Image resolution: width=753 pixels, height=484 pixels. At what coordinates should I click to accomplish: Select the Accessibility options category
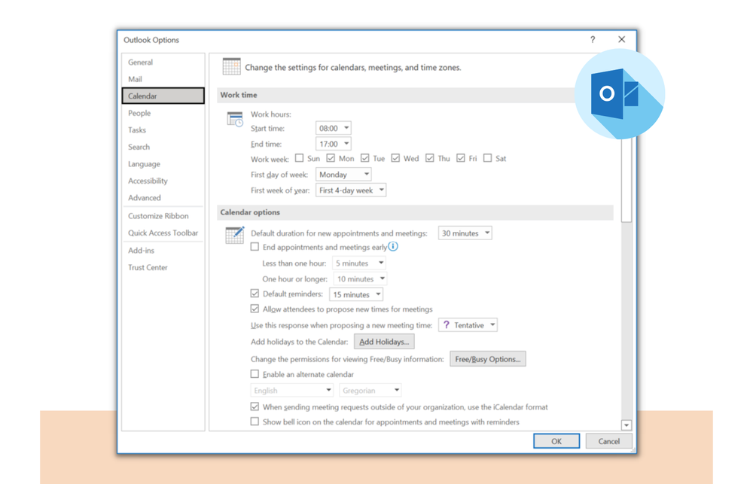coord(163,181)
